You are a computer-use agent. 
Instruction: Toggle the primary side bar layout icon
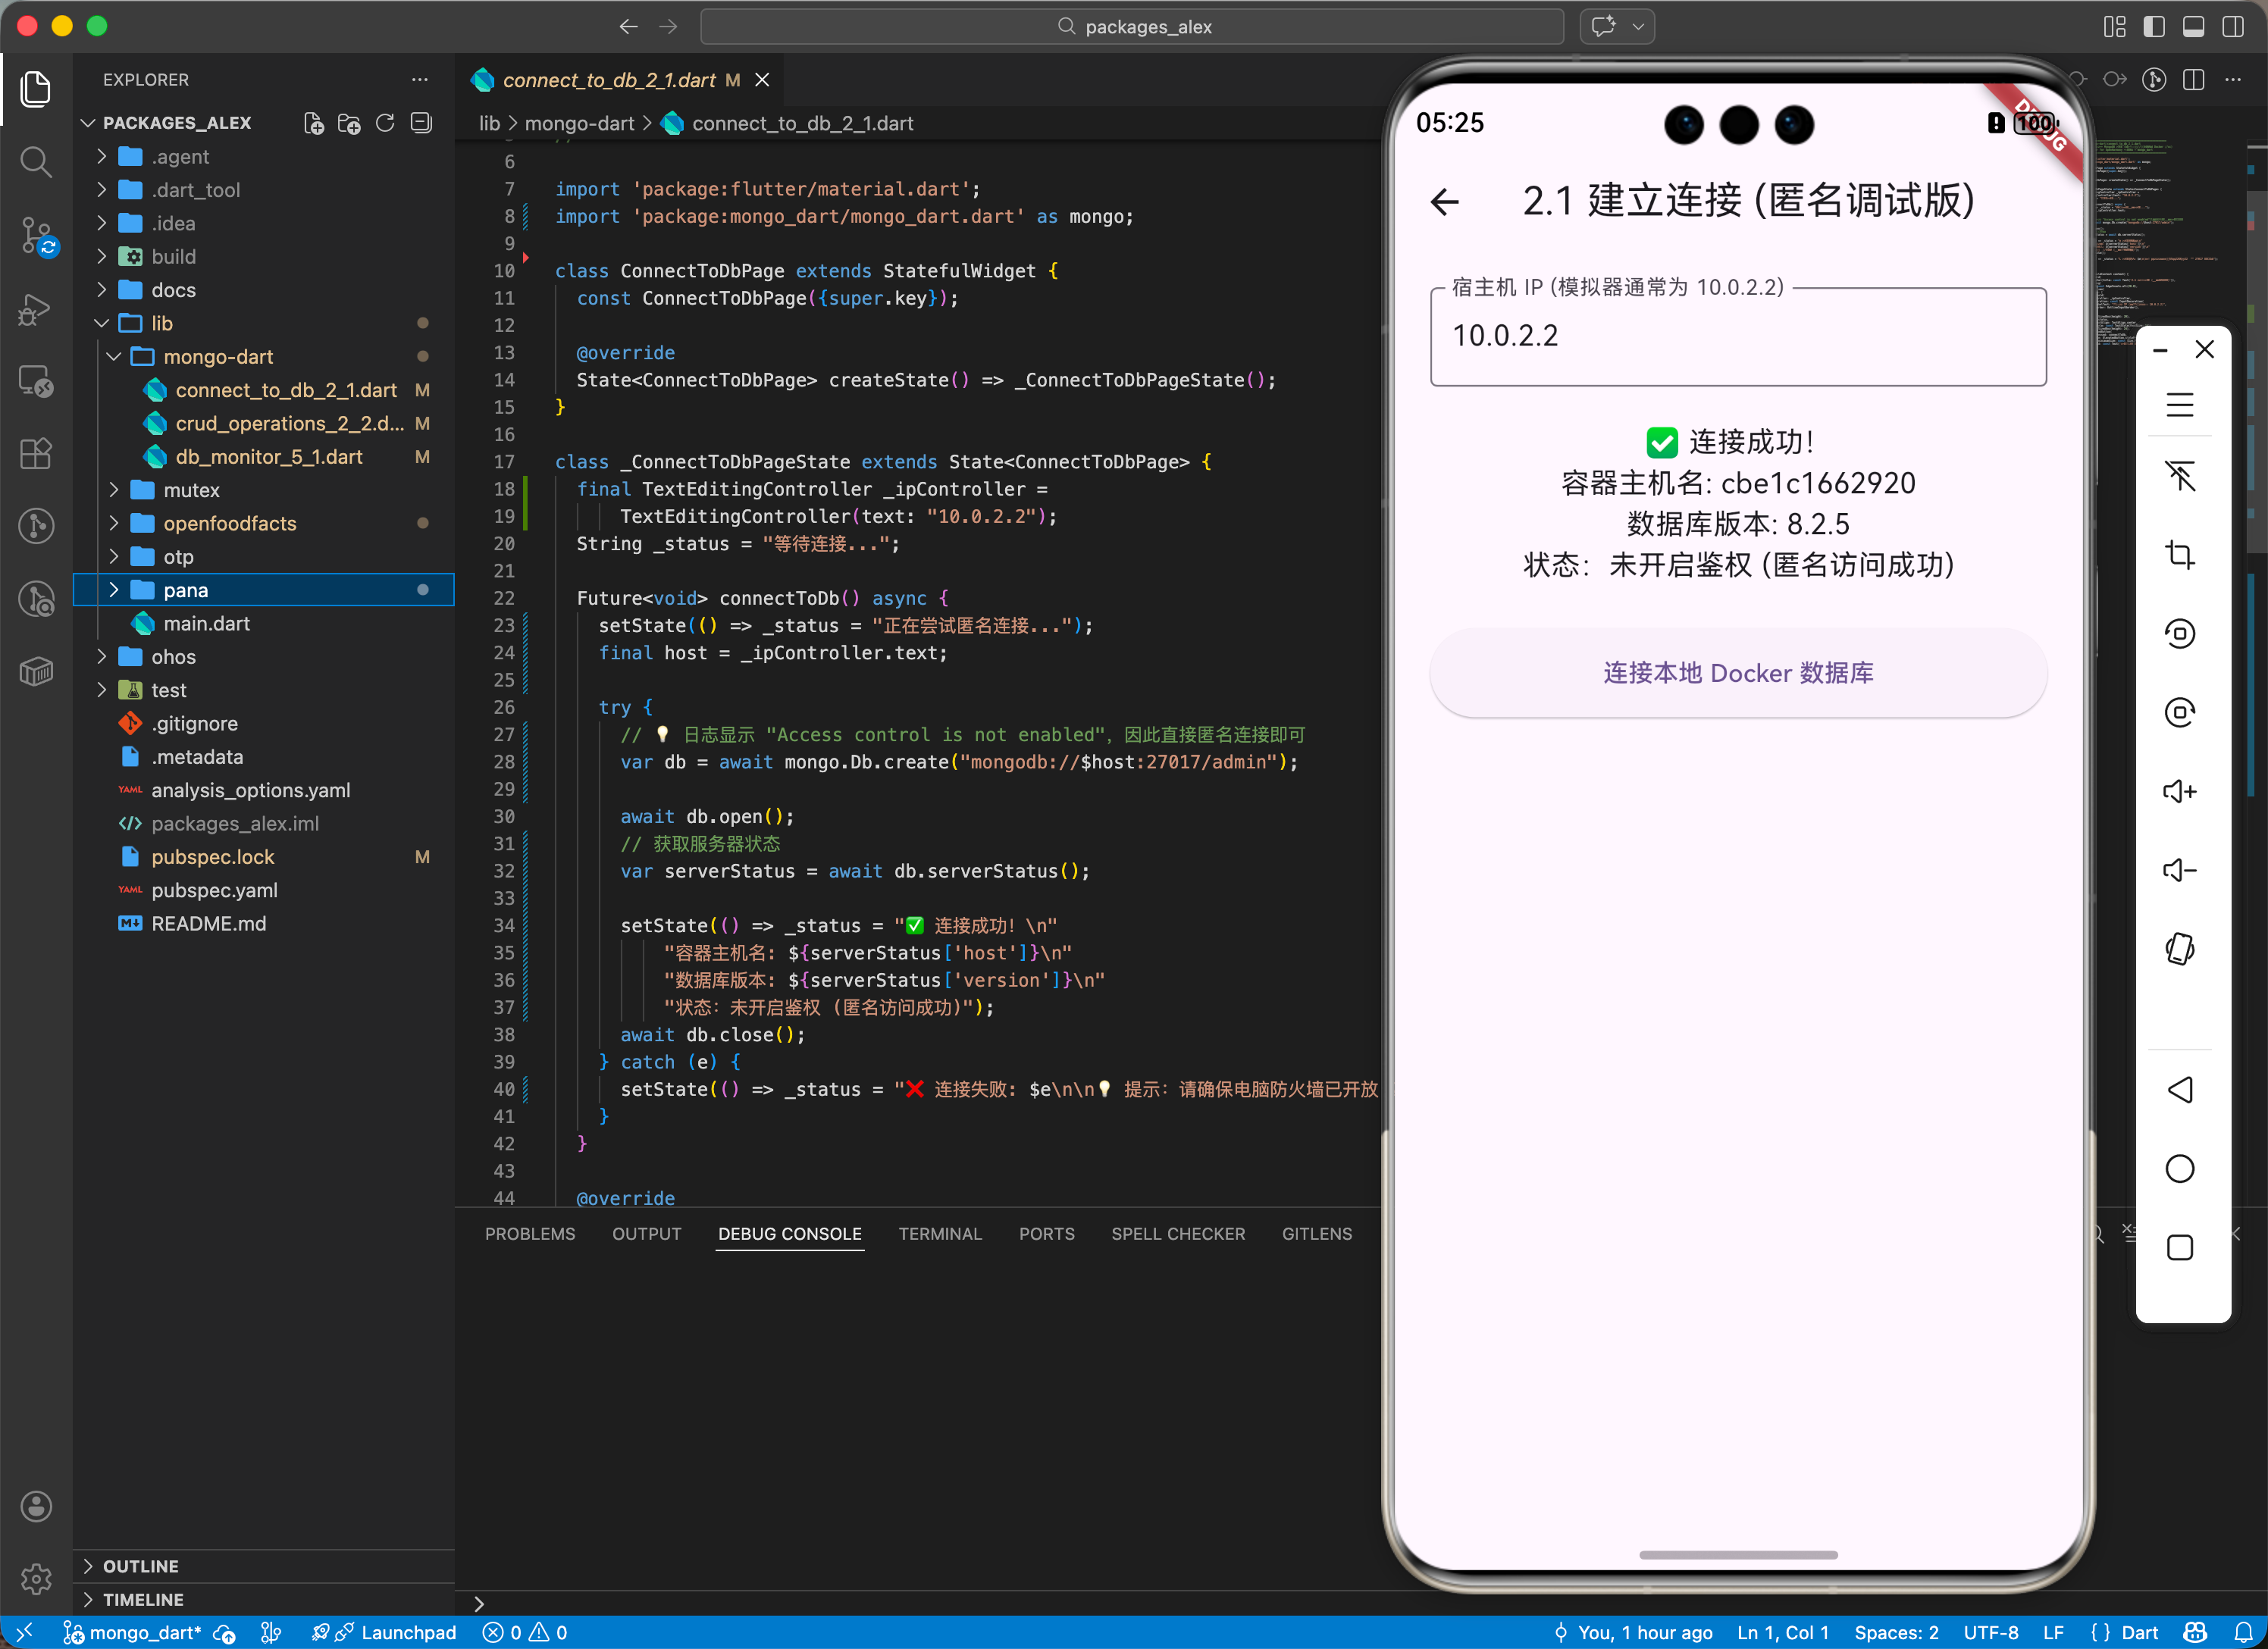tap(2154, 27)
